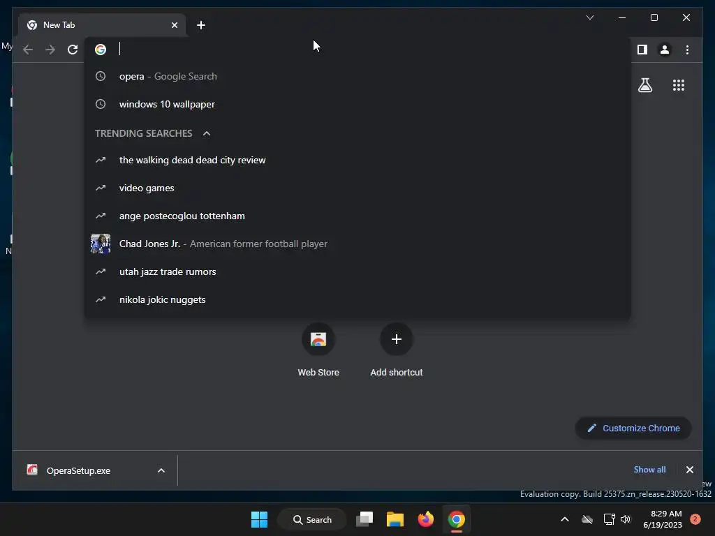Open the Chrome three-dot menu
This screenshot has width=715, height=536.
pos(687,50)
